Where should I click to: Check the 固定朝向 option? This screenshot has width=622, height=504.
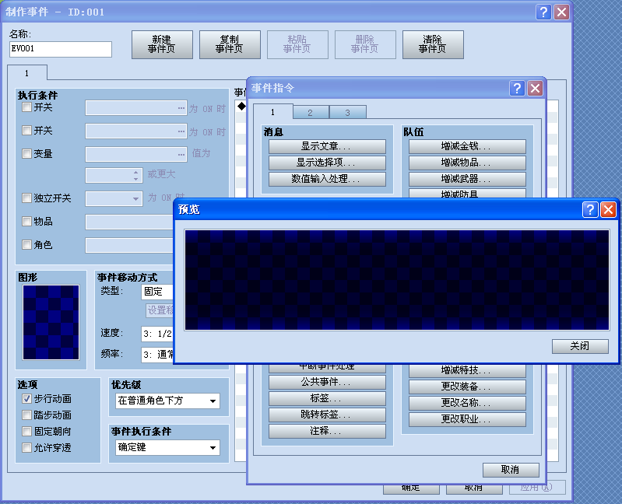26,431
